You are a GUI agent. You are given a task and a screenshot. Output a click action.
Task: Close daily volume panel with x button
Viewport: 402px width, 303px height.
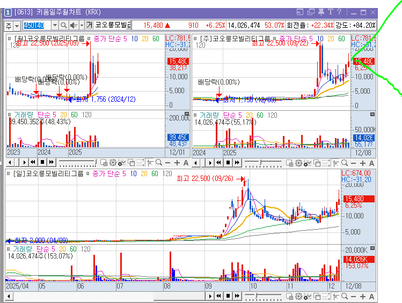[372, 248]
